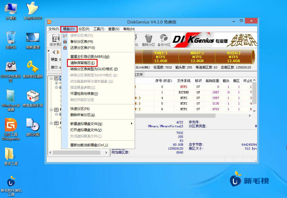
Task: Select the red NTFS cell in row 0
Action: pos(184,87)
